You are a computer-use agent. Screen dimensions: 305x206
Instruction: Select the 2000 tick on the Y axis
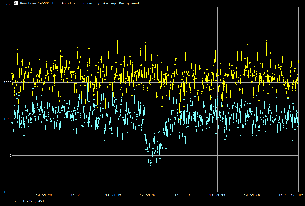pyautogui.click(x=7, y=83)
